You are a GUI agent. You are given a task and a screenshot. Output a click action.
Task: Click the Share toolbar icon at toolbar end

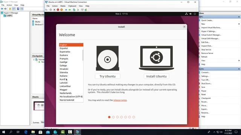(86, 10)
